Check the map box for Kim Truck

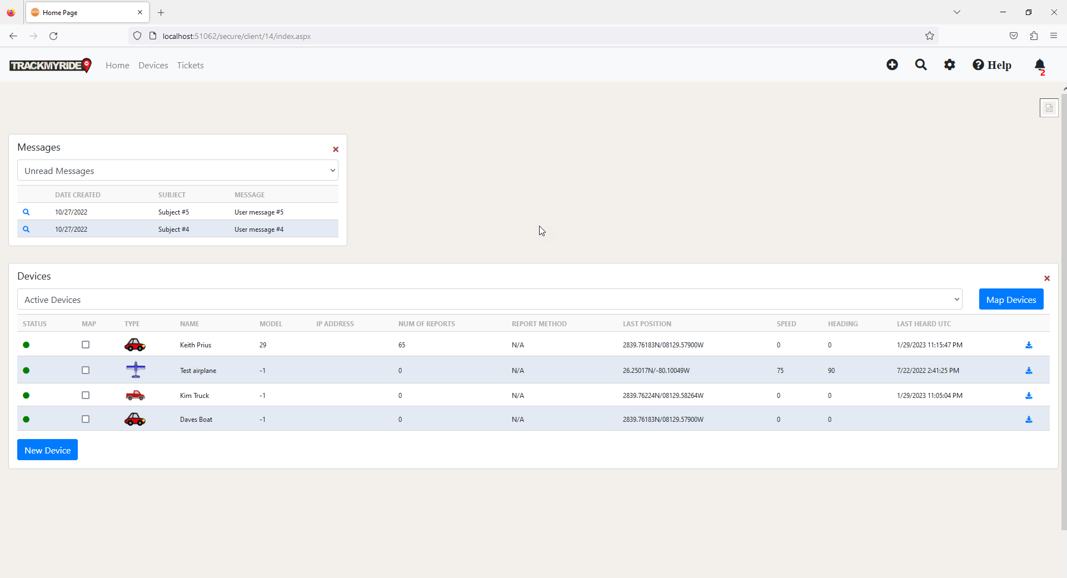coord(86,395)
